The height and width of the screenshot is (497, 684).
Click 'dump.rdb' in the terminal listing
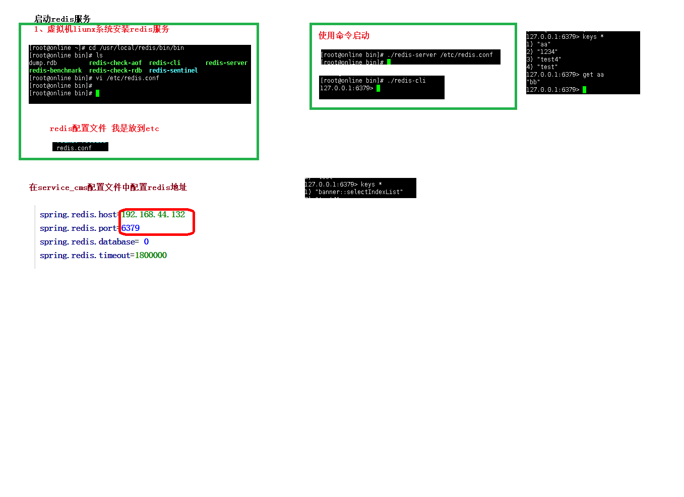click(43, 63)
